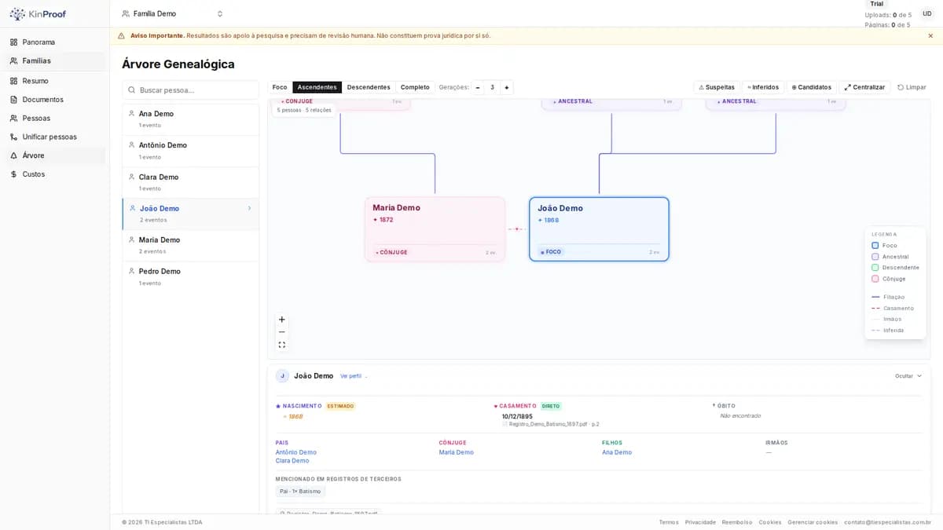Click the Pessoas sidebar icon

13,119
